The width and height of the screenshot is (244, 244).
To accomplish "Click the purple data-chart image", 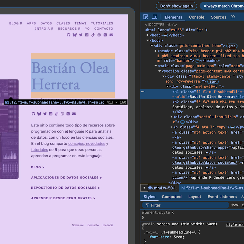I will (9, 129).
